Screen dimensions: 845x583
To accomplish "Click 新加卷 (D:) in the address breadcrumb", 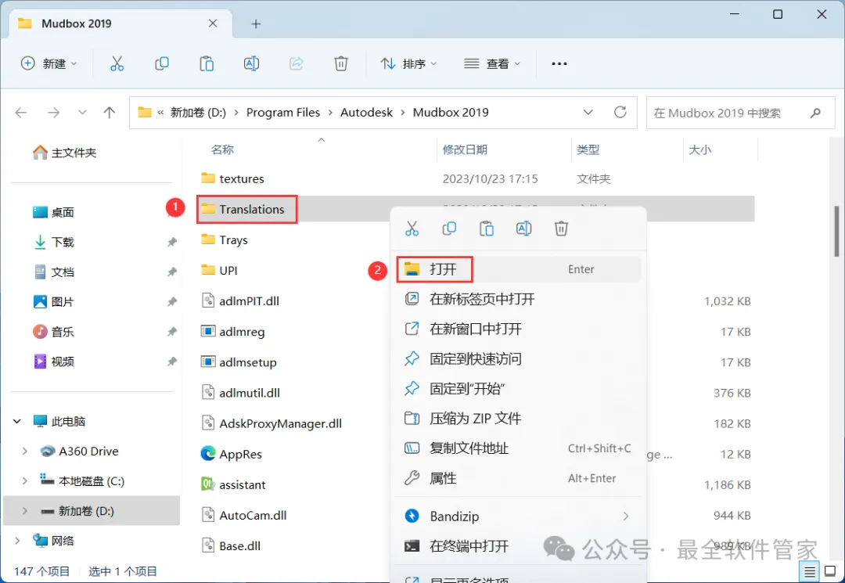I will click(x=198, y=113).
